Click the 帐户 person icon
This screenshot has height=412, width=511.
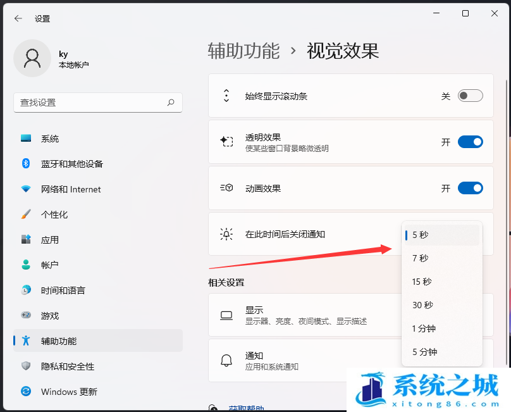tap(26, 265)
